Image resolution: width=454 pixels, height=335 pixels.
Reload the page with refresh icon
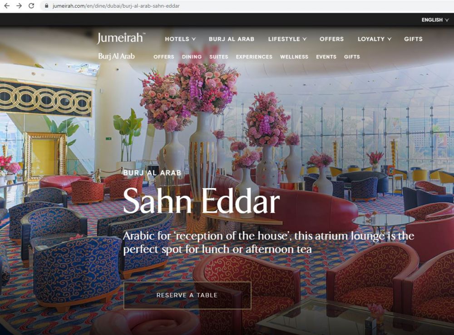tap(31, 6)
